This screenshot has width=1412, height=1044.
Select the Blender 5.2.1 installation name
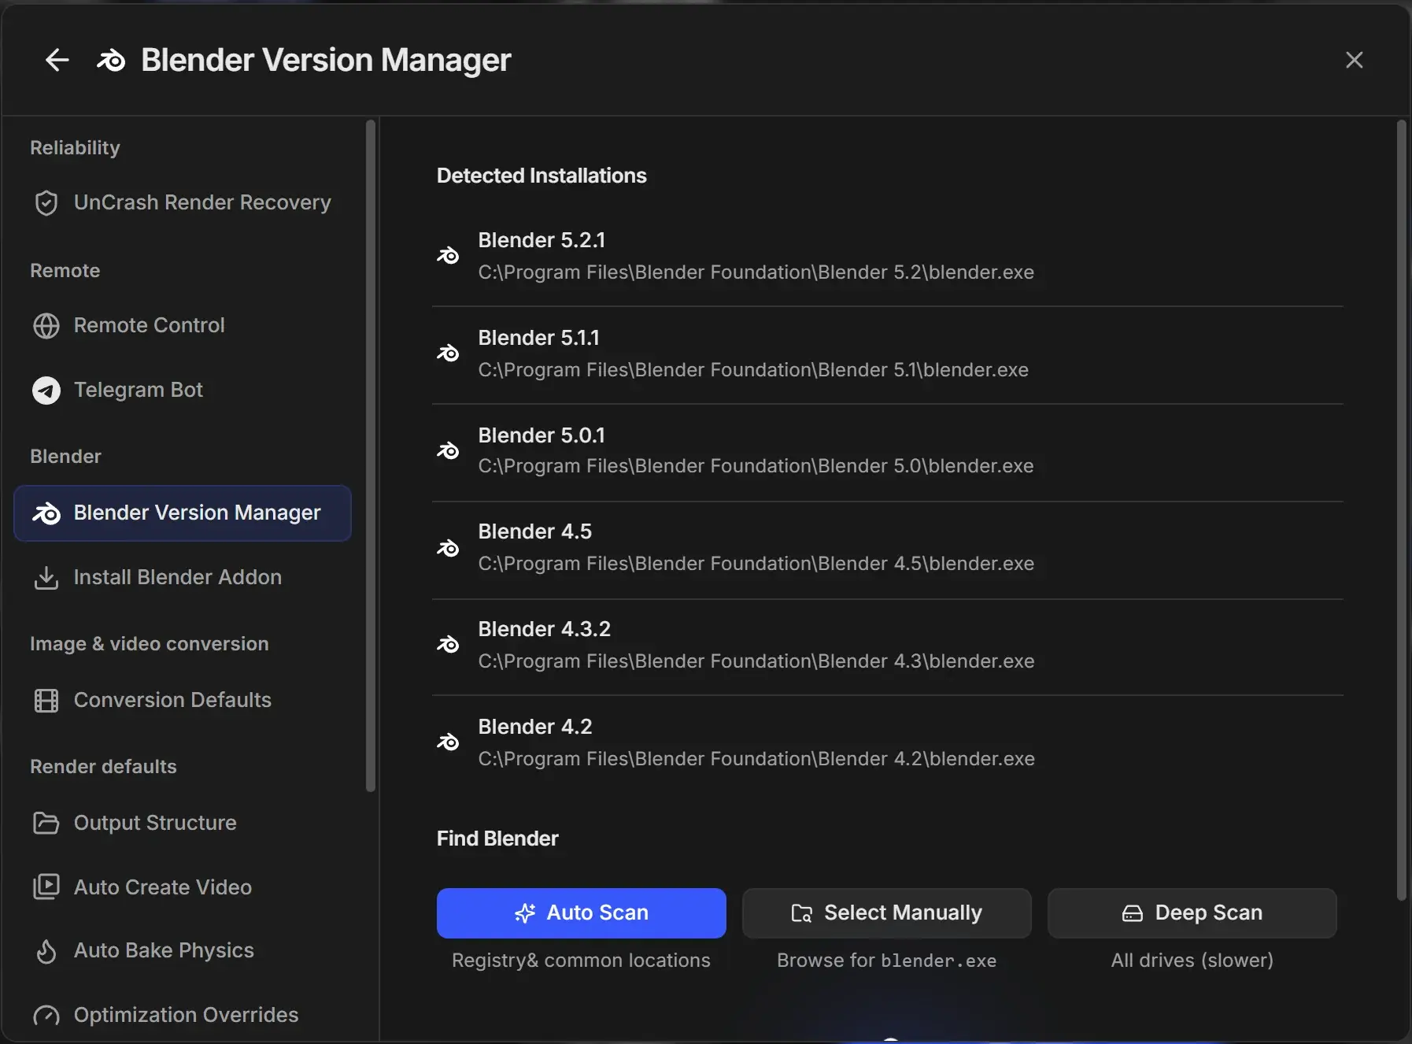542,240
